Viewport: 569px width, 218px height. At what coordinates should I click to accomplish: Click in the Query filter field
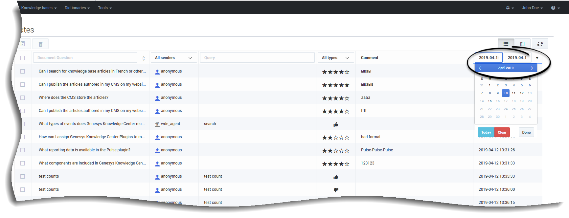[257, 58]
